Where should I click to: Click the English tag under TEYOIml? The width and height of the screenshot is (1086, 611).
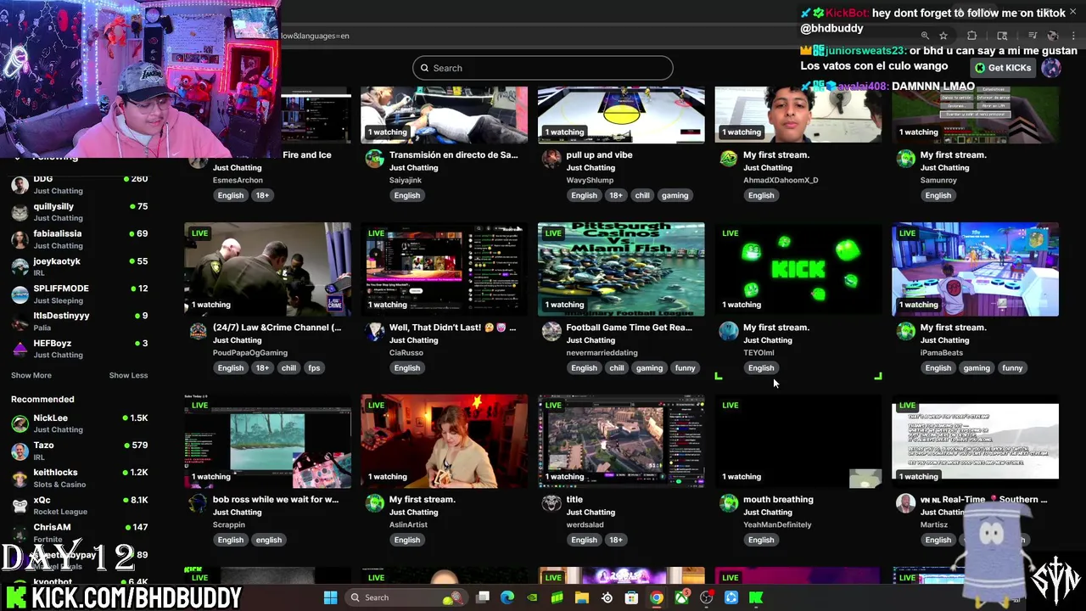pos(761,367)
